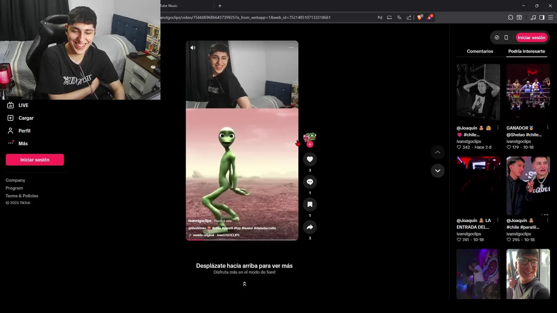Open options for LA ENTRADA DEL card

[x=498, y=220]
